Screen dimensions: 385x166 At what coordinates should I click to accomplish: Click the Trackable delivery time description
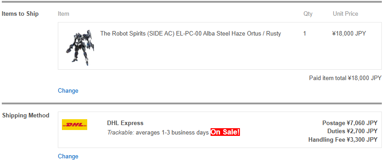click(158, 133)
